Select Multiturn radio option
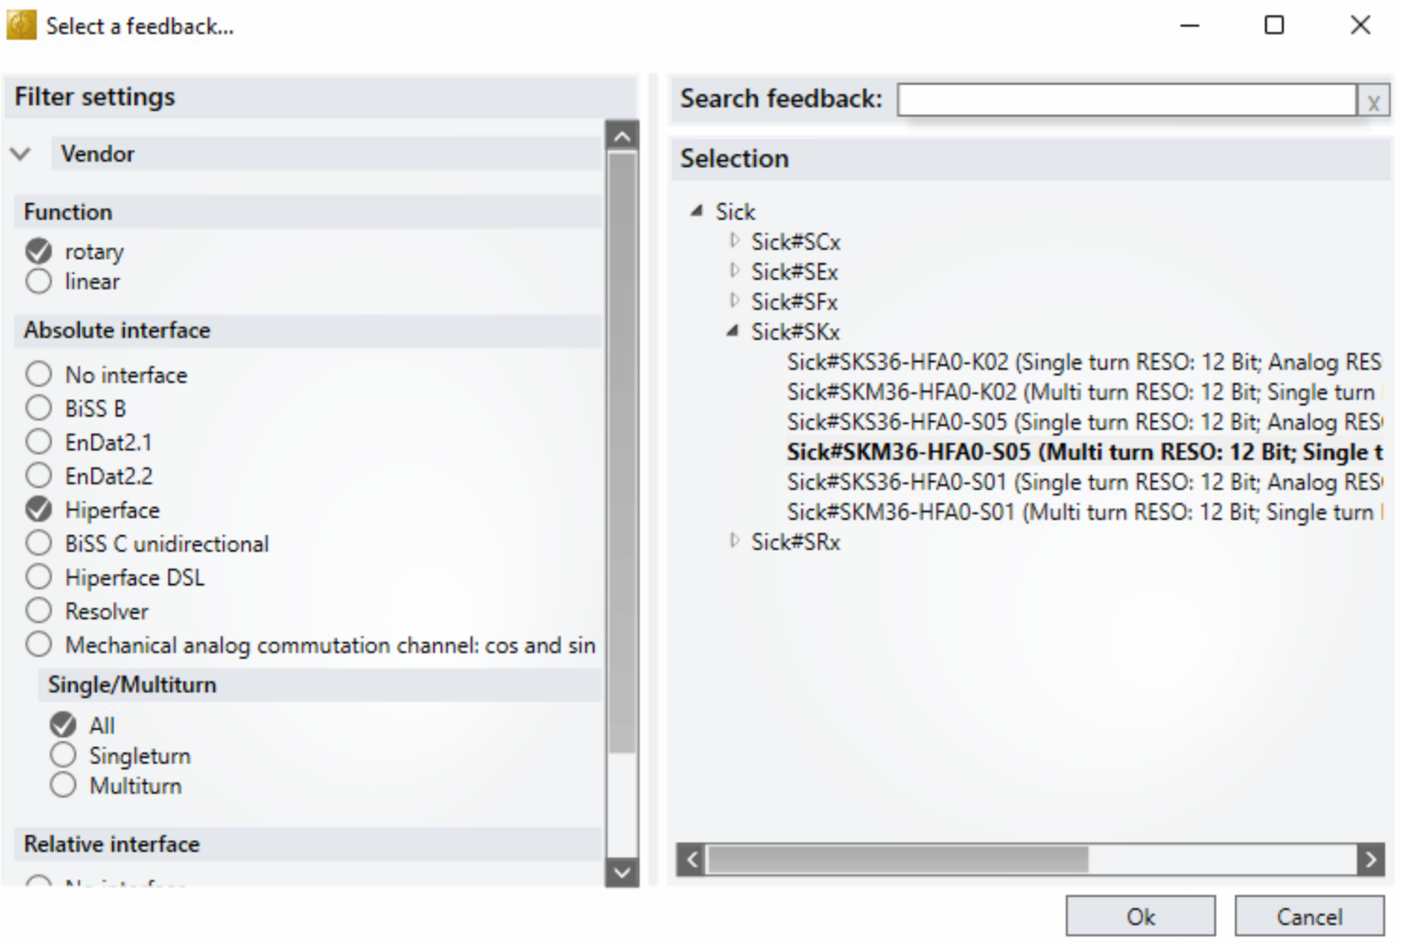This screenshot has height=946, width=1402. [63, 786]
